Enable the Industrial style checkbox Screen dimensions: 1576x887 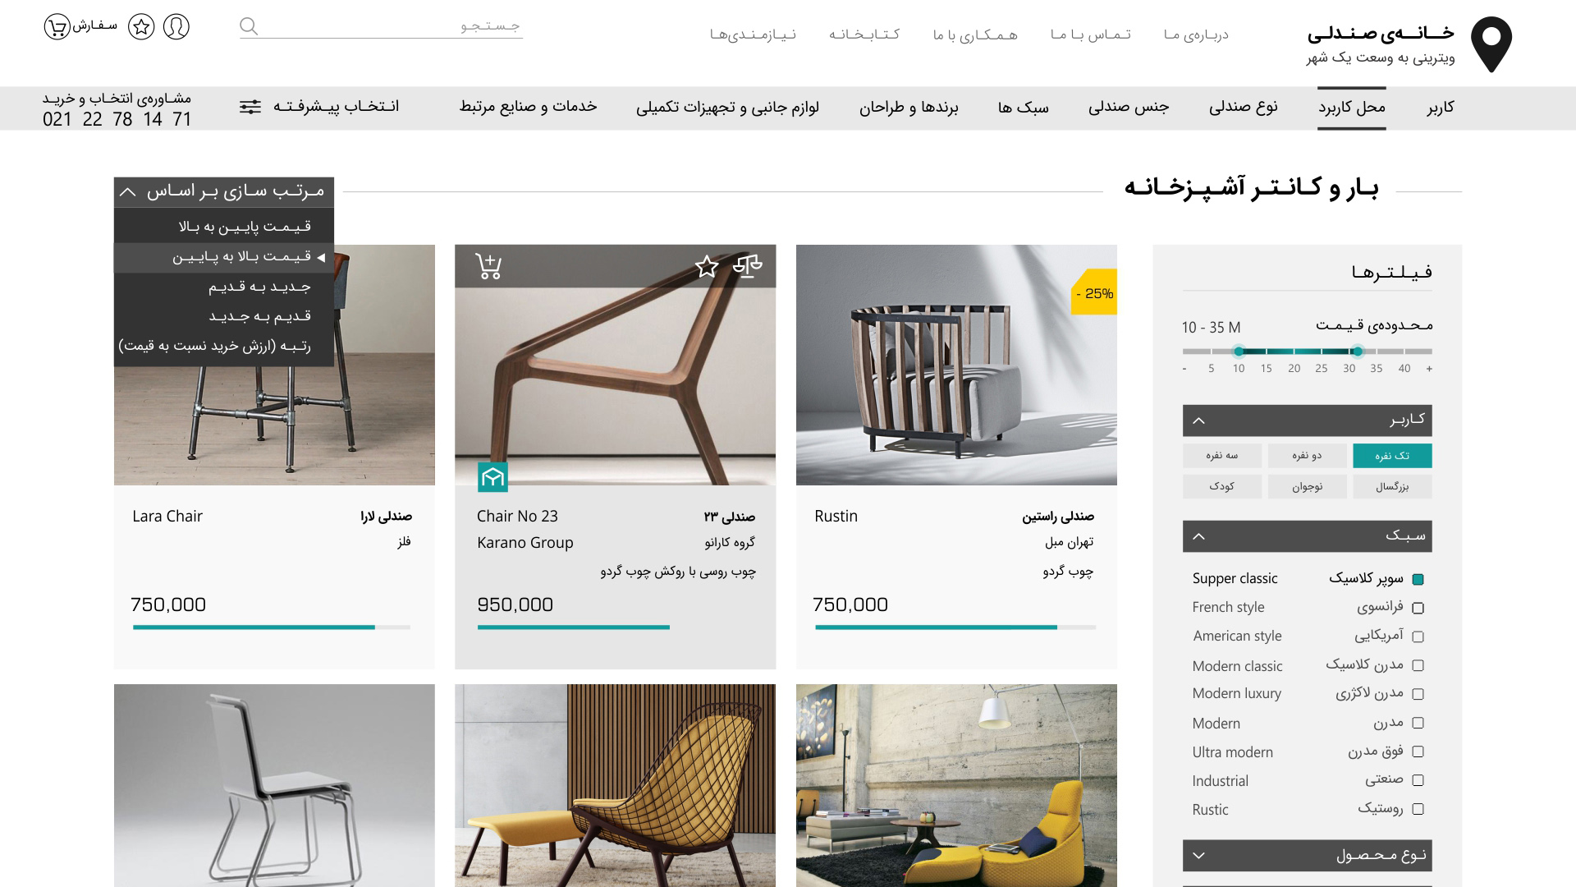(x=1418, y=780)
